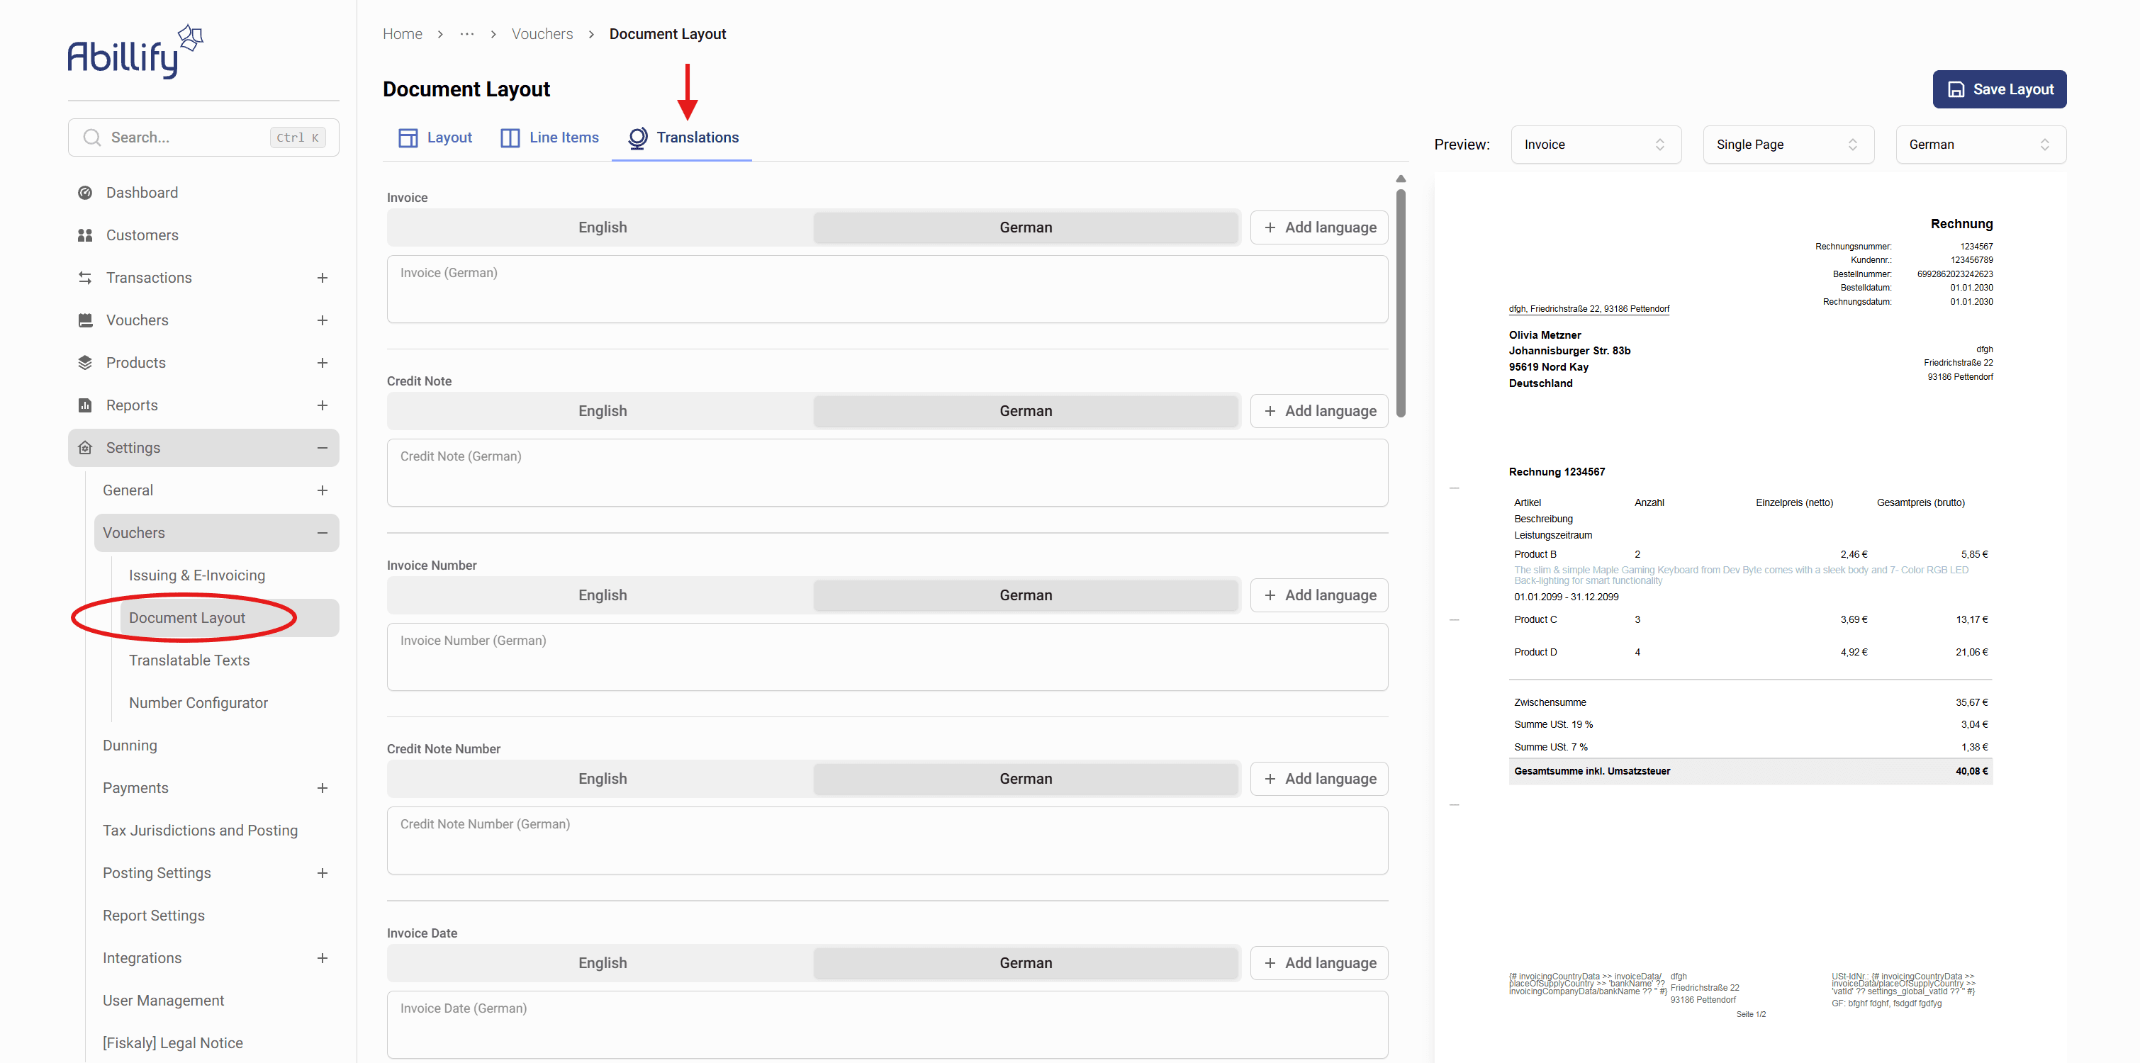2140x1063 pixels.
Task: Open the Invoice preview type dropdown
Action: tap(1594, 145)
